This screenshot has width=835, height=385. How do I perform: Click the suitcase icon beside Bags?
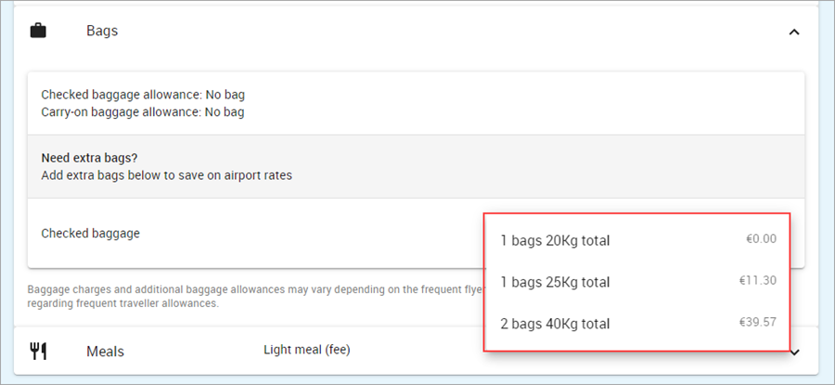38,31
